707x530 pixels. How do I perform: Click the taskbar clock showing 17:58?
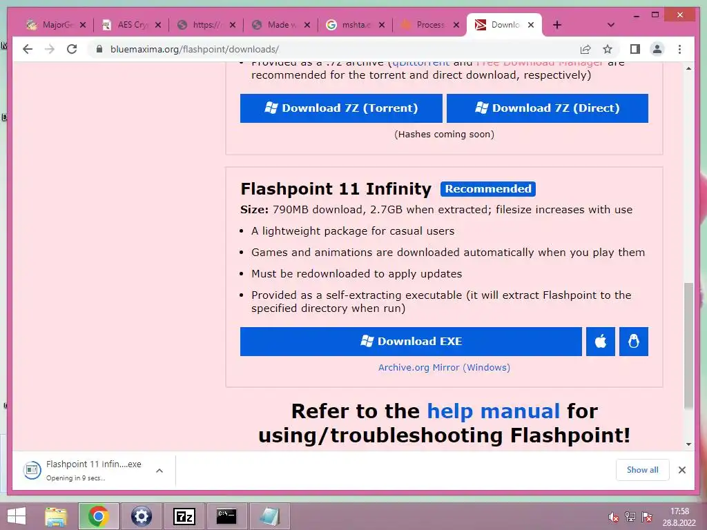point(679,517)
